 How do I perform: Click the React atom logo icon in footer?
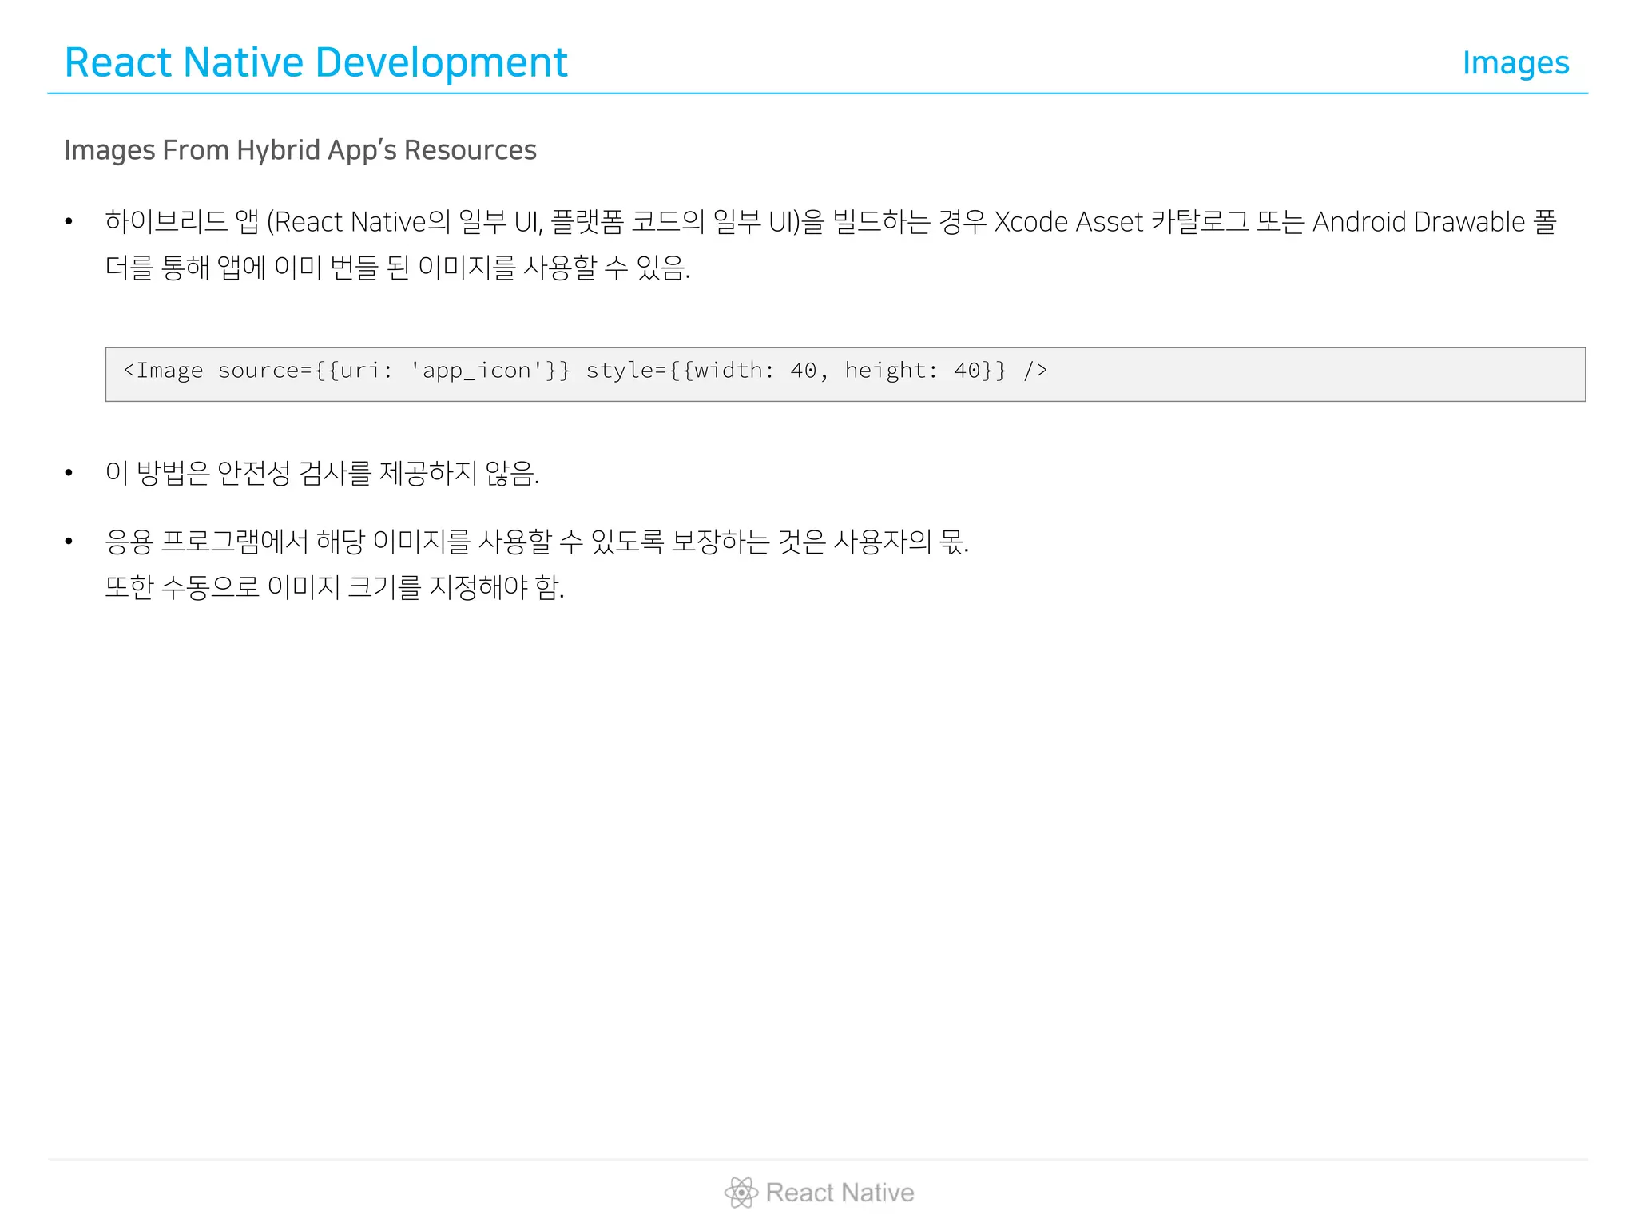click(x=741, y=1193)
